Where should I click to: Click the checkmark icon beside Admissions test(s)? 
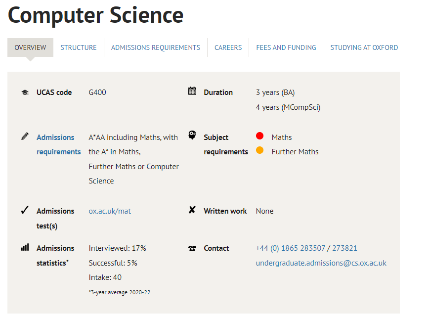tap(25, 210)
